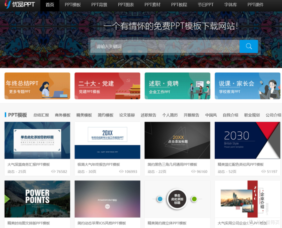This screenshot has height=228, width=282.
Task: Select the 自我介绍 category link
Action: coord(231,115)
